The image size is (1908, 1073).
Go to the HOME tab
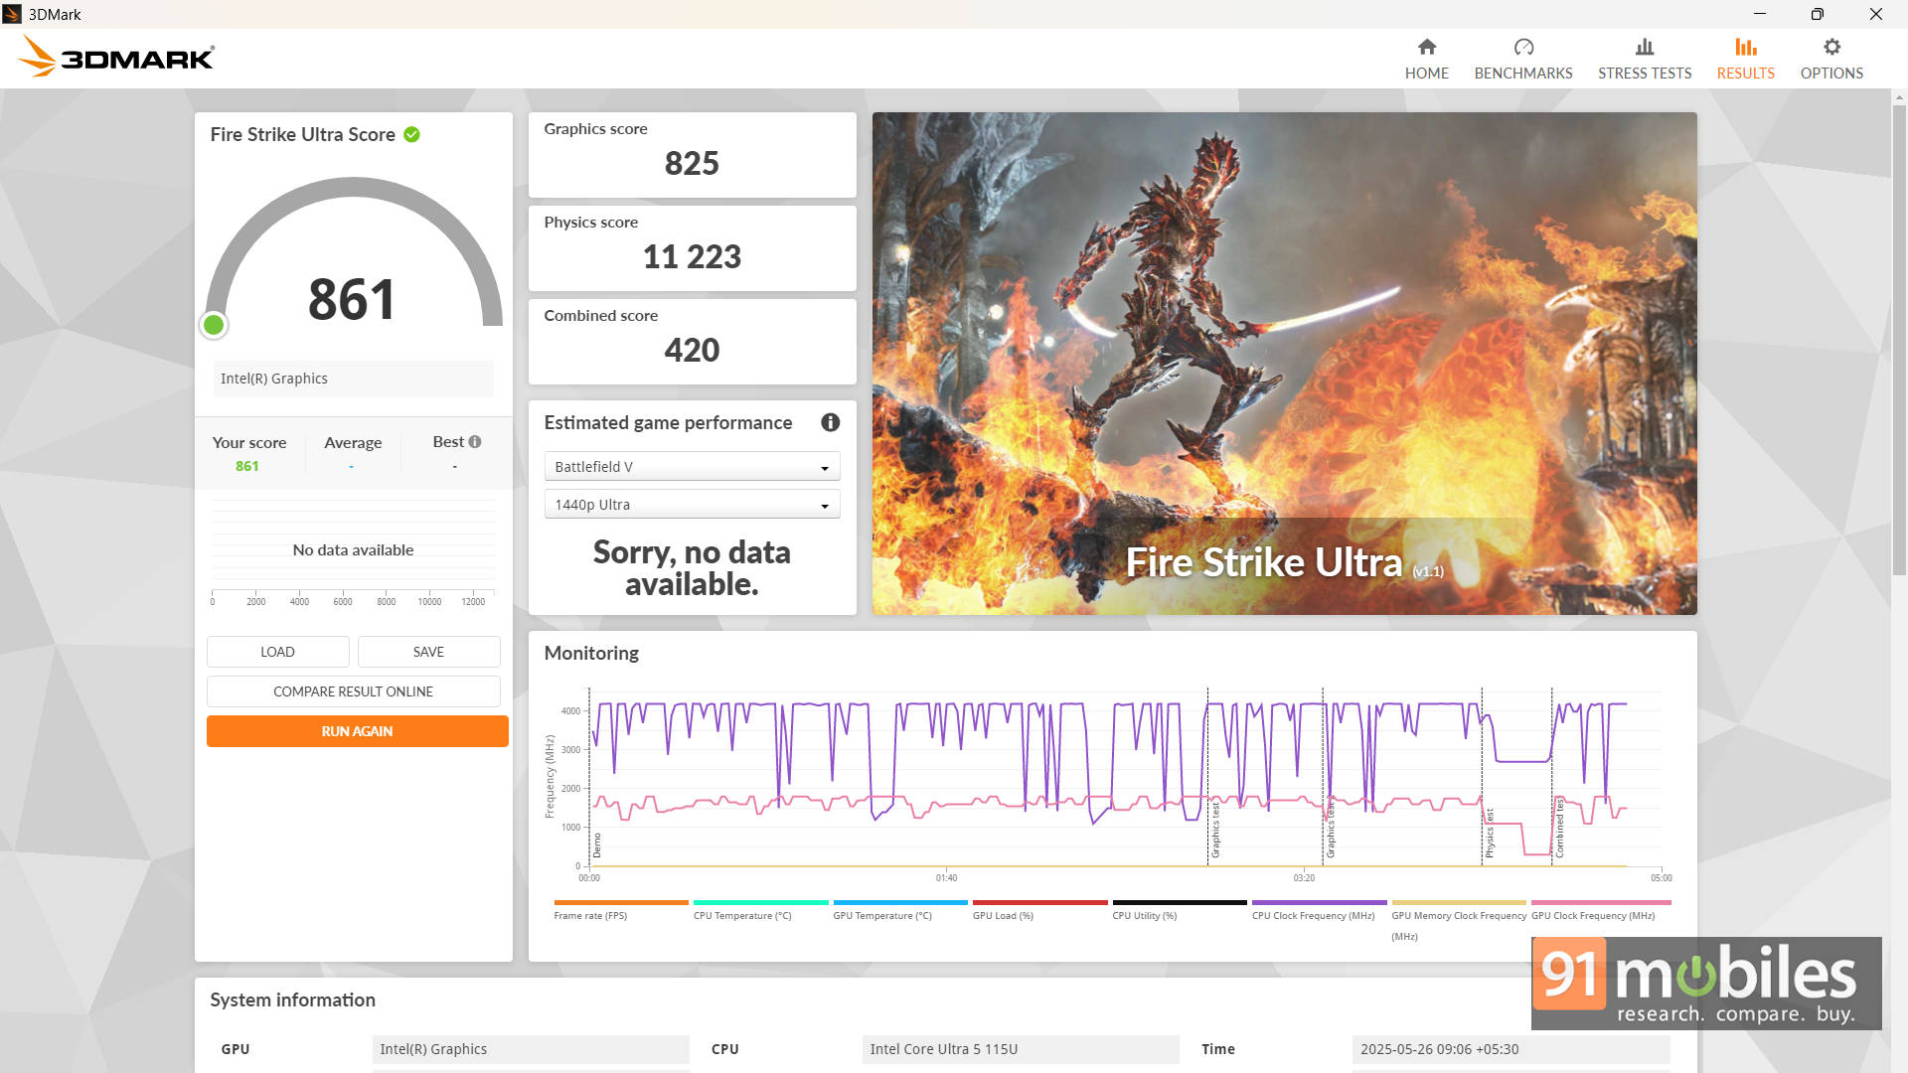click(1427, 60)
